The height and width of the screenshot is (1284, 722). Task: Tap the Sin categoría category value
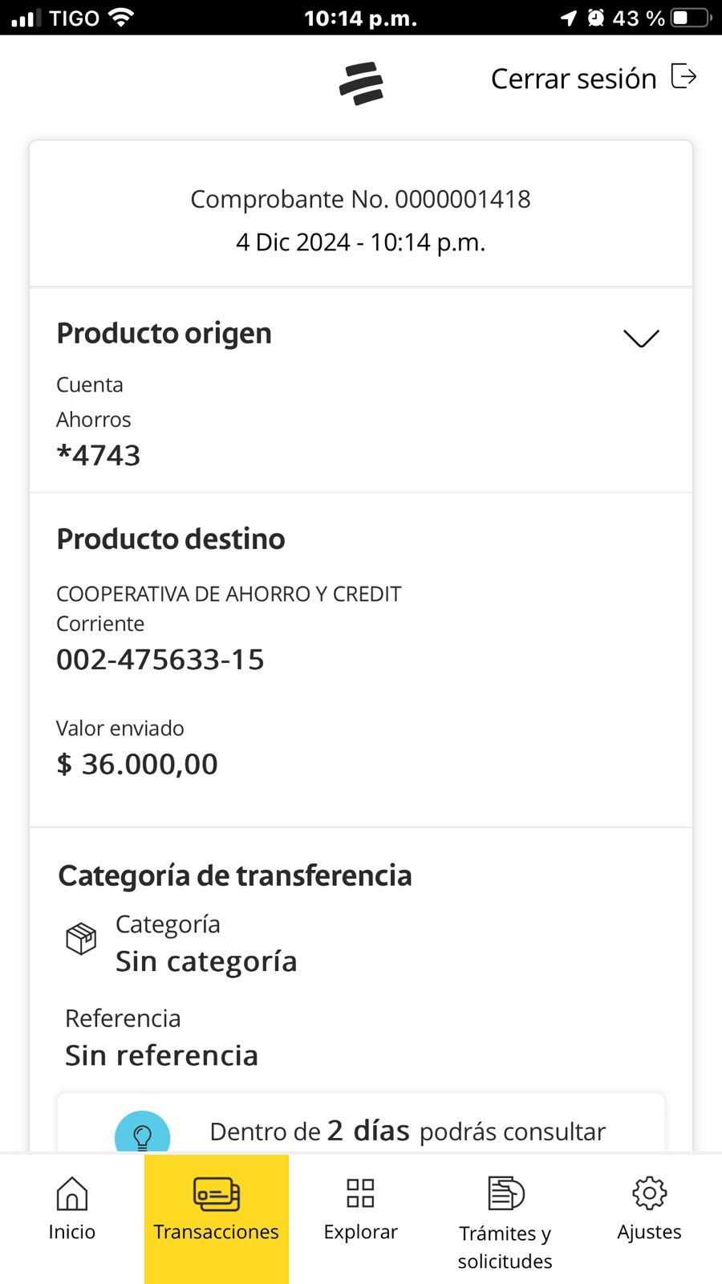pyautogui.click(x=206, y=961)
